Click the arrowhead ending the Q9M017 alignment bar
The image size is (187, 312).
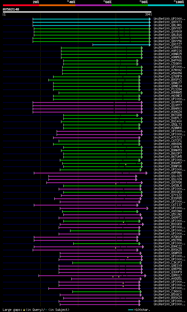pyautogui.click(x=146, y=276)
